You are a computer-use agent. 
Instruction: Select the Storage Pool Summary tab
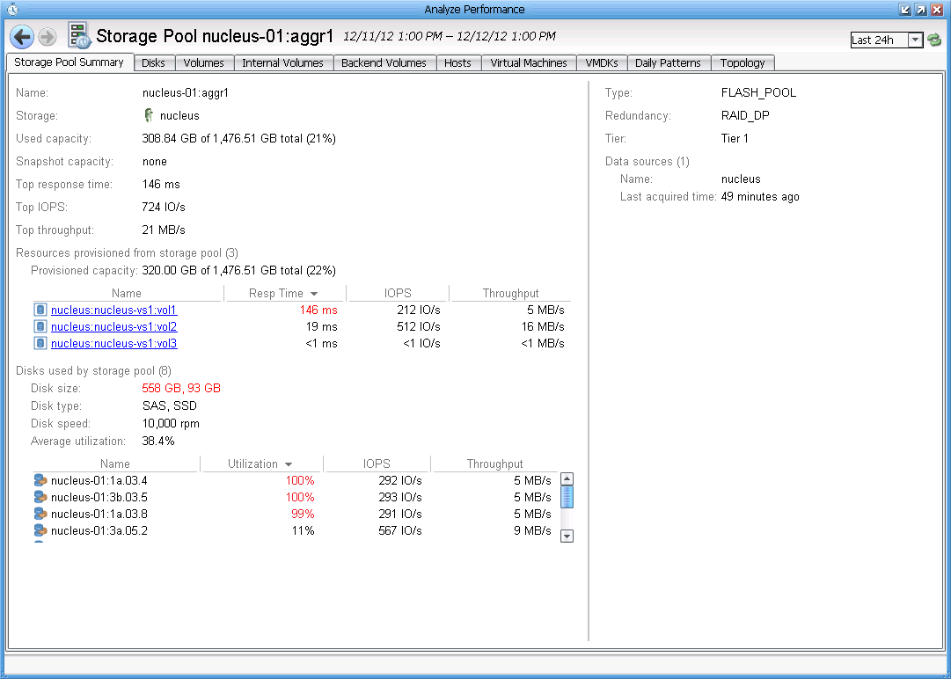coord(69,62)
